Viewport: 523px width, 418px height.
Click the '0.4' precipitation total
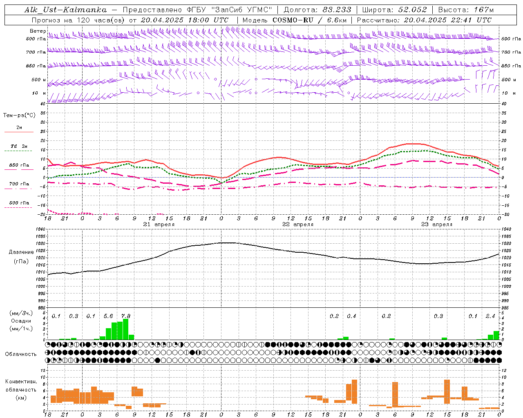pos(351,316)
